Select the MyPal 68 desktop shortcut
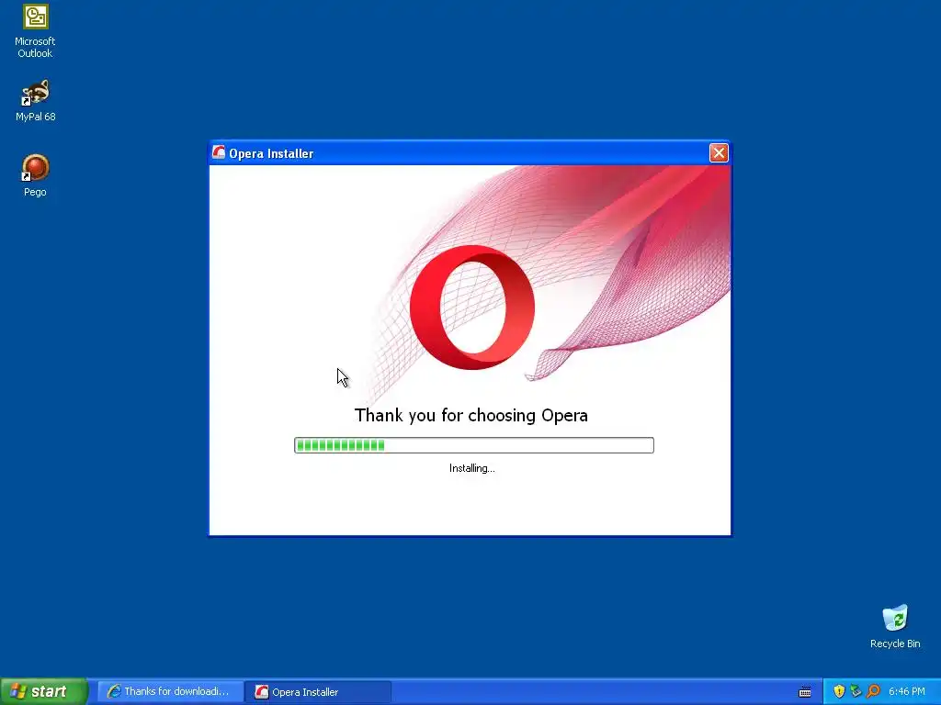941x705 pixels. point(36,101)
